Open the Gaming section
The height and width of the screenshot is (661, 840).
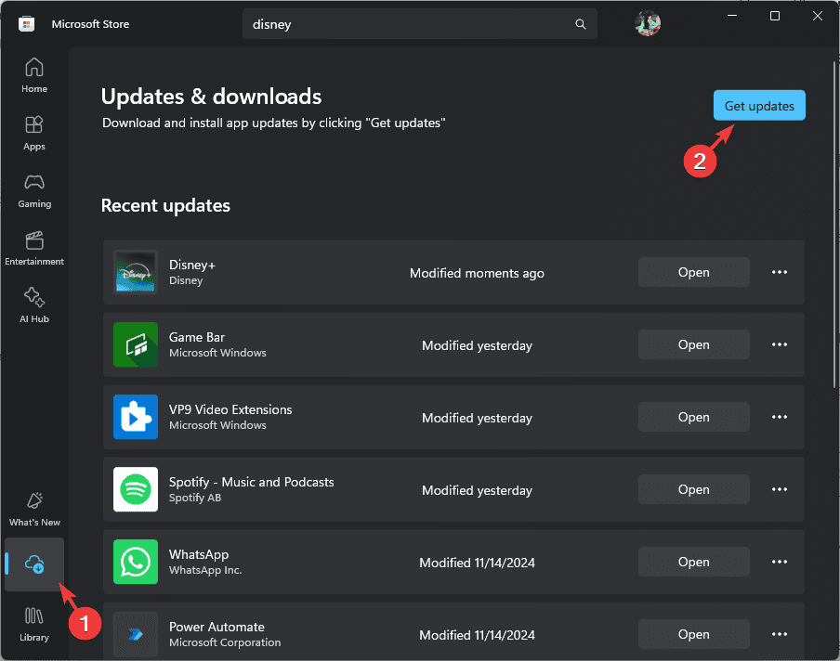(34, 190)
